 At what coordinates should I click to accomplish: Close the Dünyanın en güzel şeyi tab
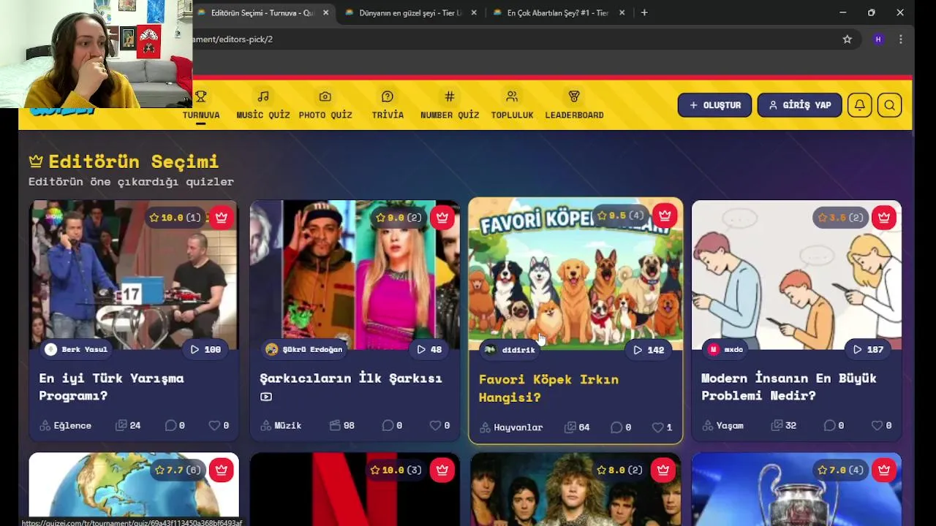point(474,12)
